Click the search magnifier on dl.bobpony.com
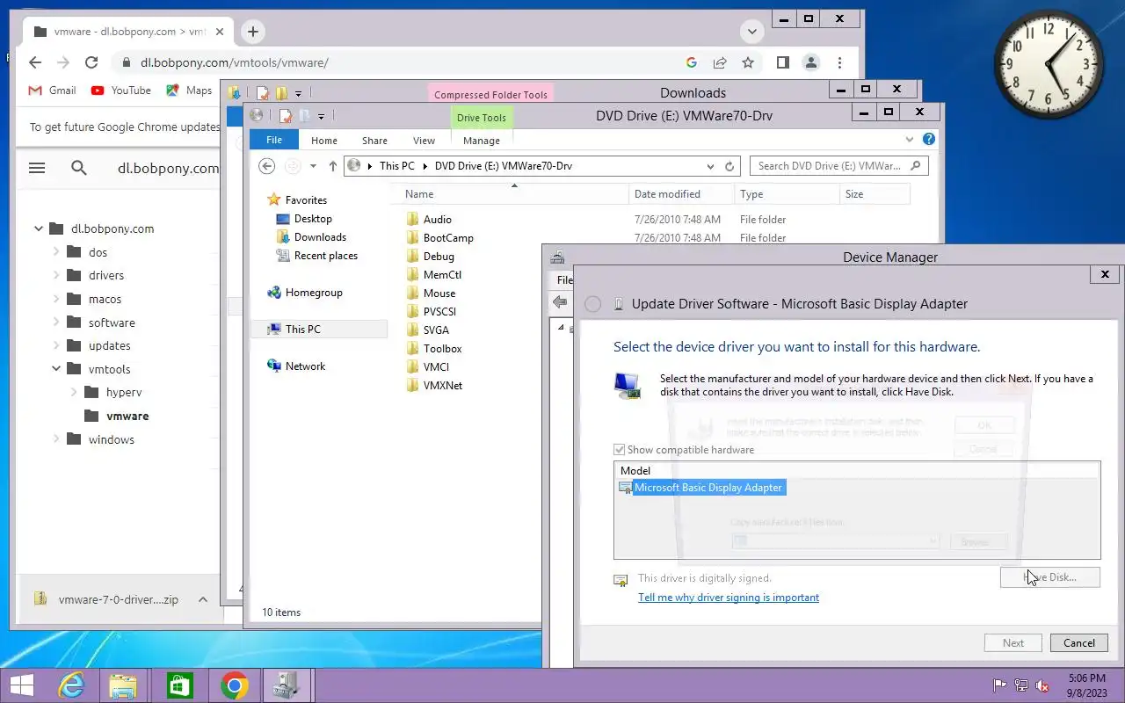Screen dimensions: 1125x703 coord(79,168)
